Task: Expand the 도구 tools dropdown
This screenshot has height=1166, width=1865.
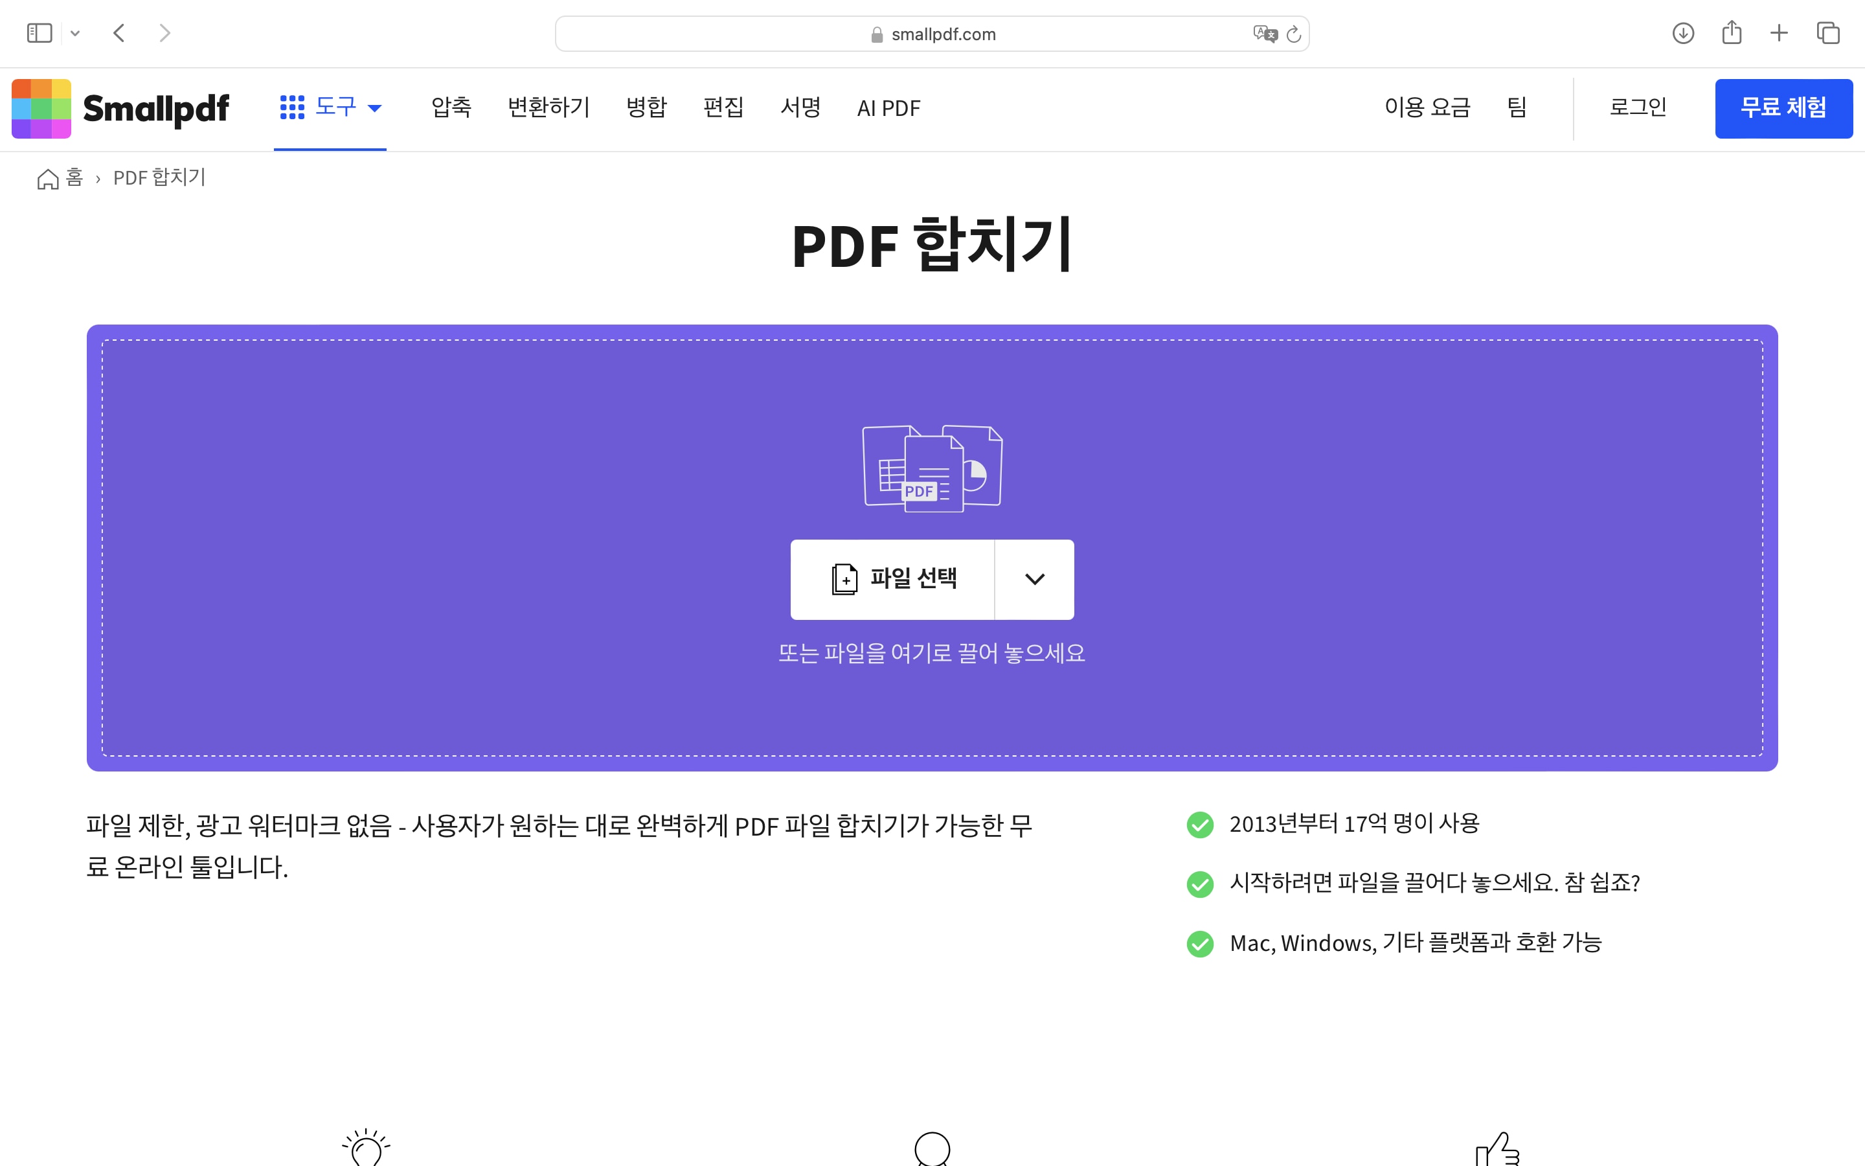Action: 331,107
